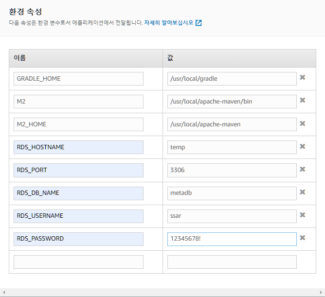This screenshot has width=325, height=297.
Task: Select the RDS_USERNAME name field
Action: coord(78,216)
